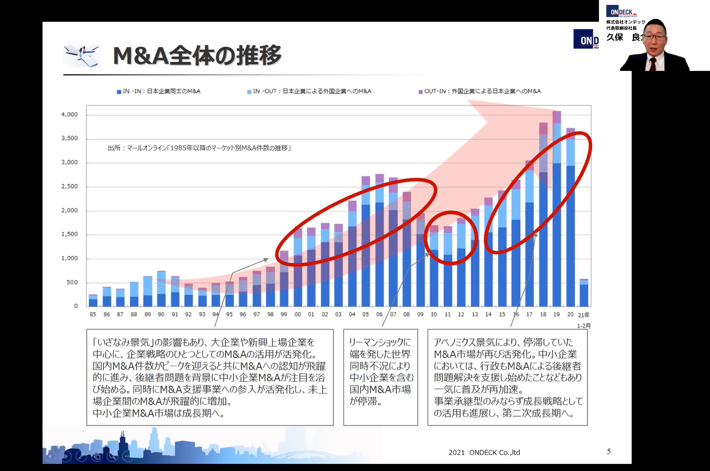The image size is (710, 471).
Task: Click speaker company text 株式会社オンデック
Action: 625,22
